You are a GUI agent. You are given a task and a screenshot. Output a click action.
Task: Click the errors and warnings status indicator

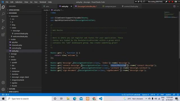click(5, 95)
